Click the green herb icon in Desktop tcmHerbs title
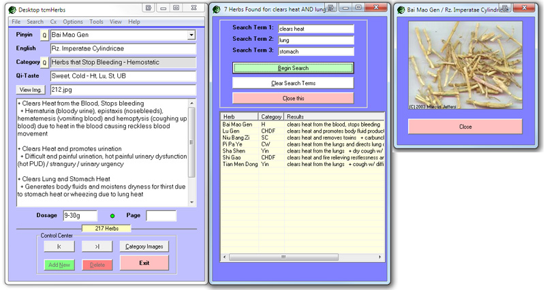545x290 pixels. point(12,10)
